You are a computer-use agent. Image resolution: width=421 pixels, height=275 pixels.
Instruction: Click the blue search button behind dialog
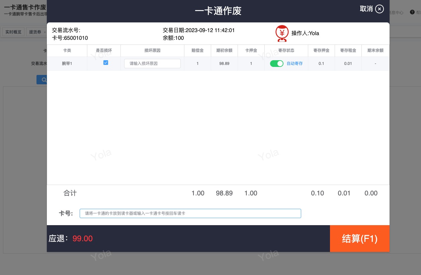click(42, 80)
